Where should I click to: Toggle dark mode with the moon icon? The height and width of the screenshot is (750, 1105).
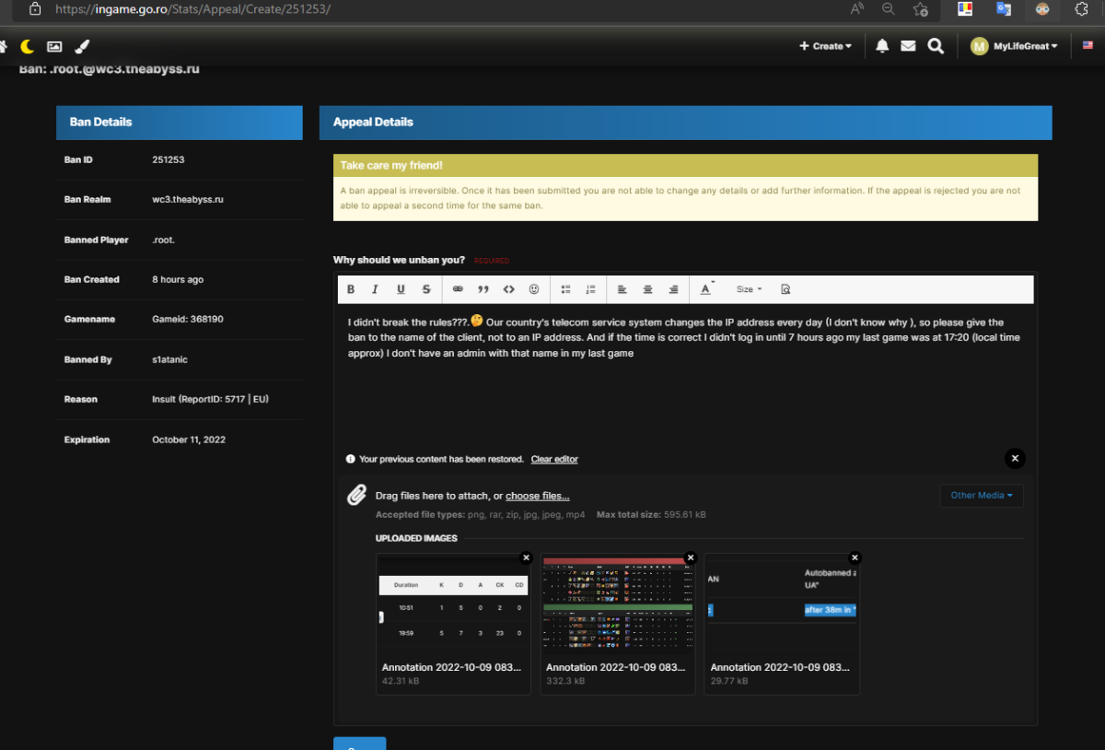(x=28, y=46)
